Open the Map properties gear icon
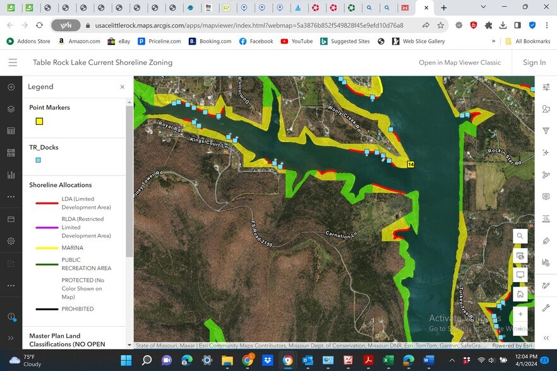 pos(11,241)
